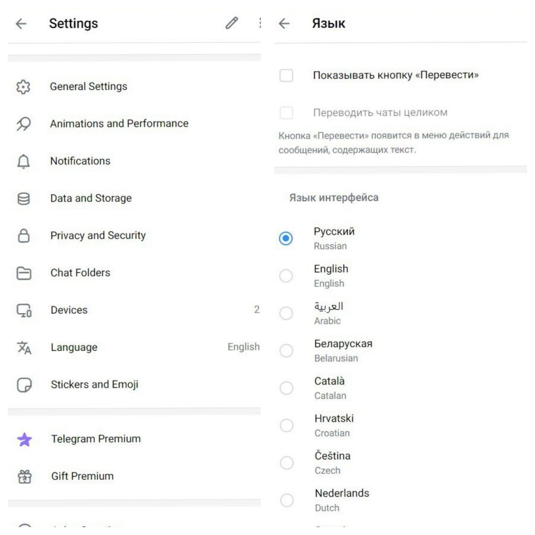This screenshot has height=535, width=535.
Task: Open the Devices settings entry
Action: click(69, 310)
